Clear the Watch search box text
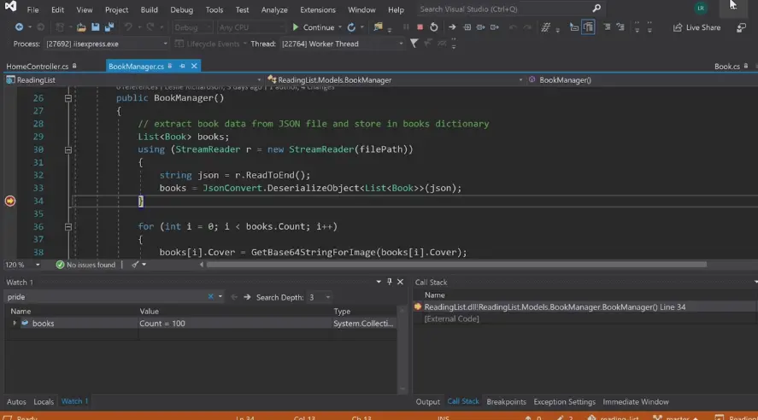The height and width of the screenshot is (420, 758). pos(211,297)
